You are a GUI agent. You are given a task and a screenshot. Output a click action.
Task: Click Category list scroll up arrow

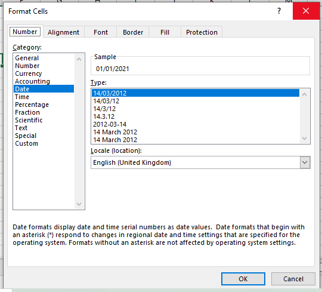click(x=79, y=59)
